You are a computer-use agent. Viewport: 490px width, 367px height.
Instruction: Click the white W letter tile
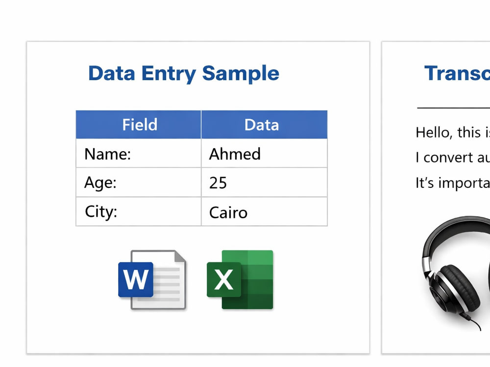136,279
